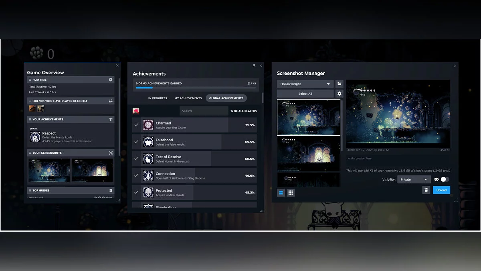Screen dimensions: 481x271
Task: Sort by the % of All Players header
Action: [244, 111]
